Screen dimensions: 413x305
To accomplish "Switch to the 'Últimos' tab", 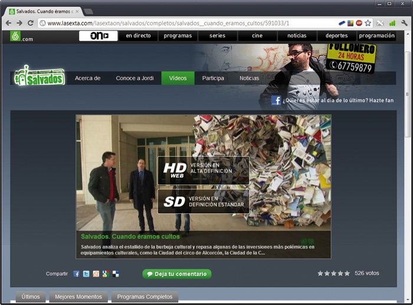I will [x=31, y=297].
